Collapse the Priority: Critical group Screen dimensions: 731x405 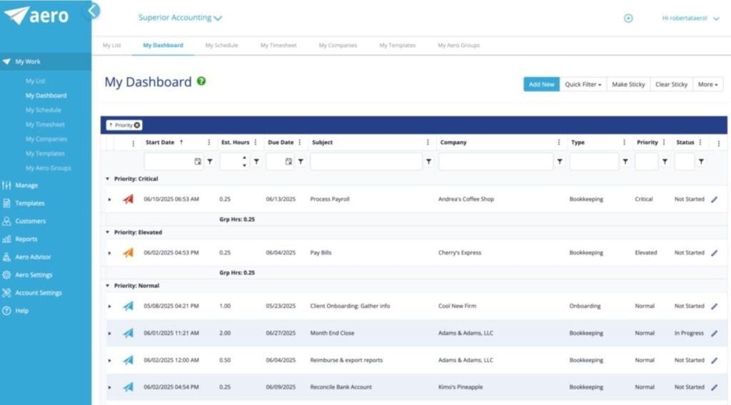point(107,179)
